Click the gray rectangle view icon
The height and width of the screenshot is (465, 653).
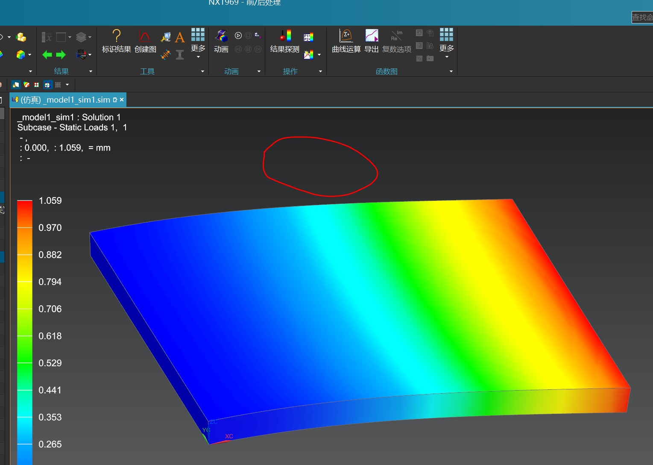tap(61, 37)
